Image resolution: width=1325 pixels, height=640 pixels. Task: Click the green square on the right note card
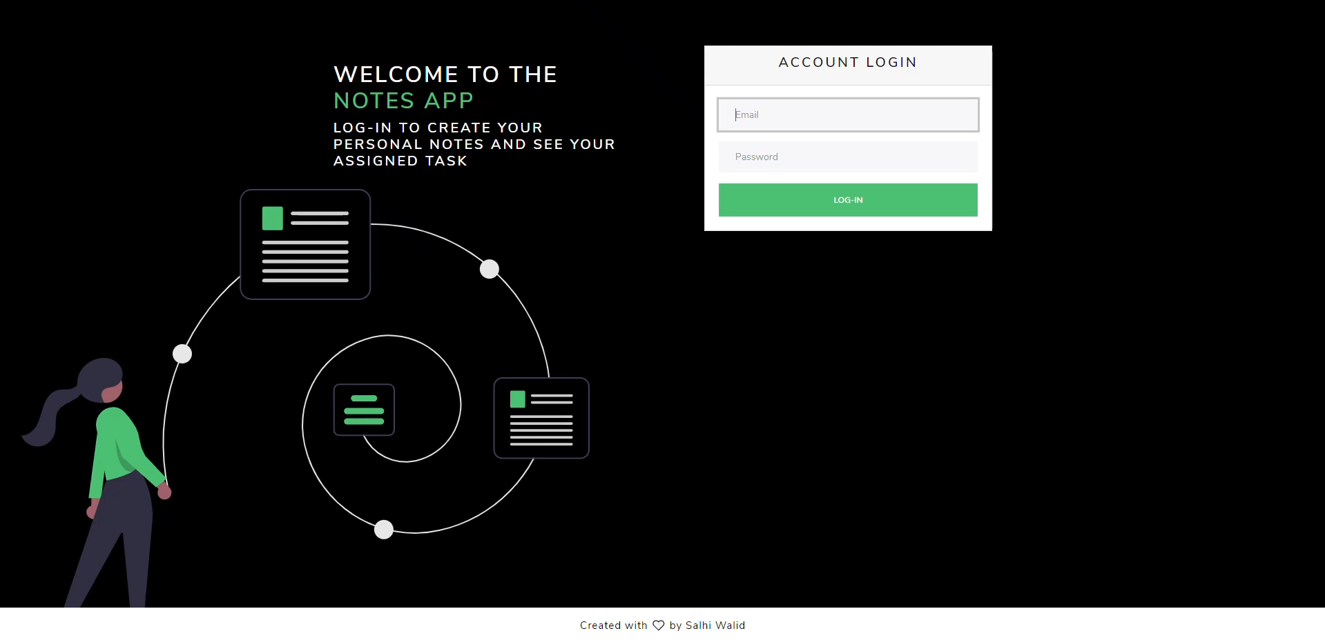click(x=516, y=399)
